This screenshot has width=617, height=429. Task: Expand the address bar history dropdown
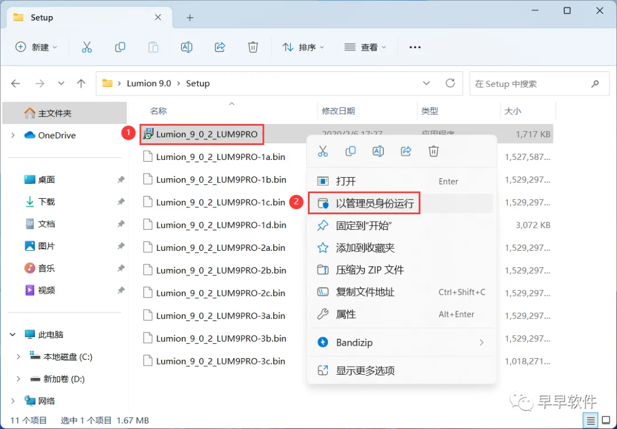(x=426, y=83)
